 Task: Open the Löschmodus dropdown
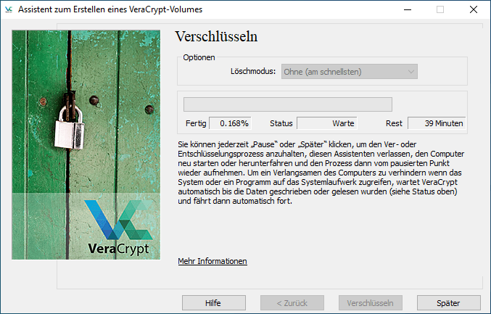(x=349, y=72)
